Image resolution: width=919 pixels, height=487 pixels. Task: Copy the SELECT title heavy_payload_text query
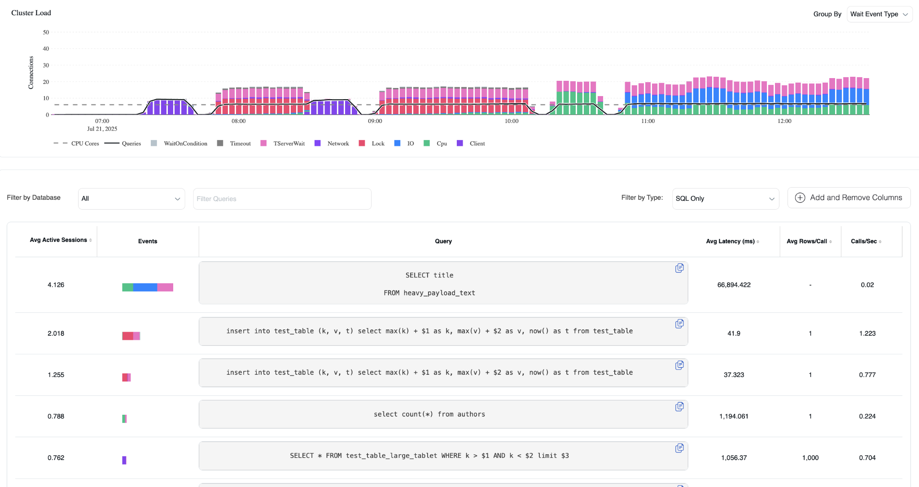click(679, 268)
